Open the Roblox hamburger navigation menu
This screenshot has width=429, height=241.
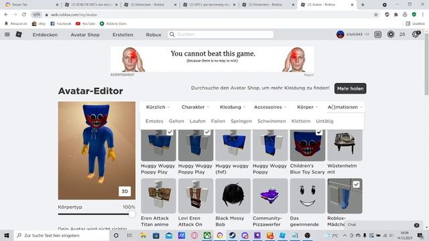coord(7,34)
